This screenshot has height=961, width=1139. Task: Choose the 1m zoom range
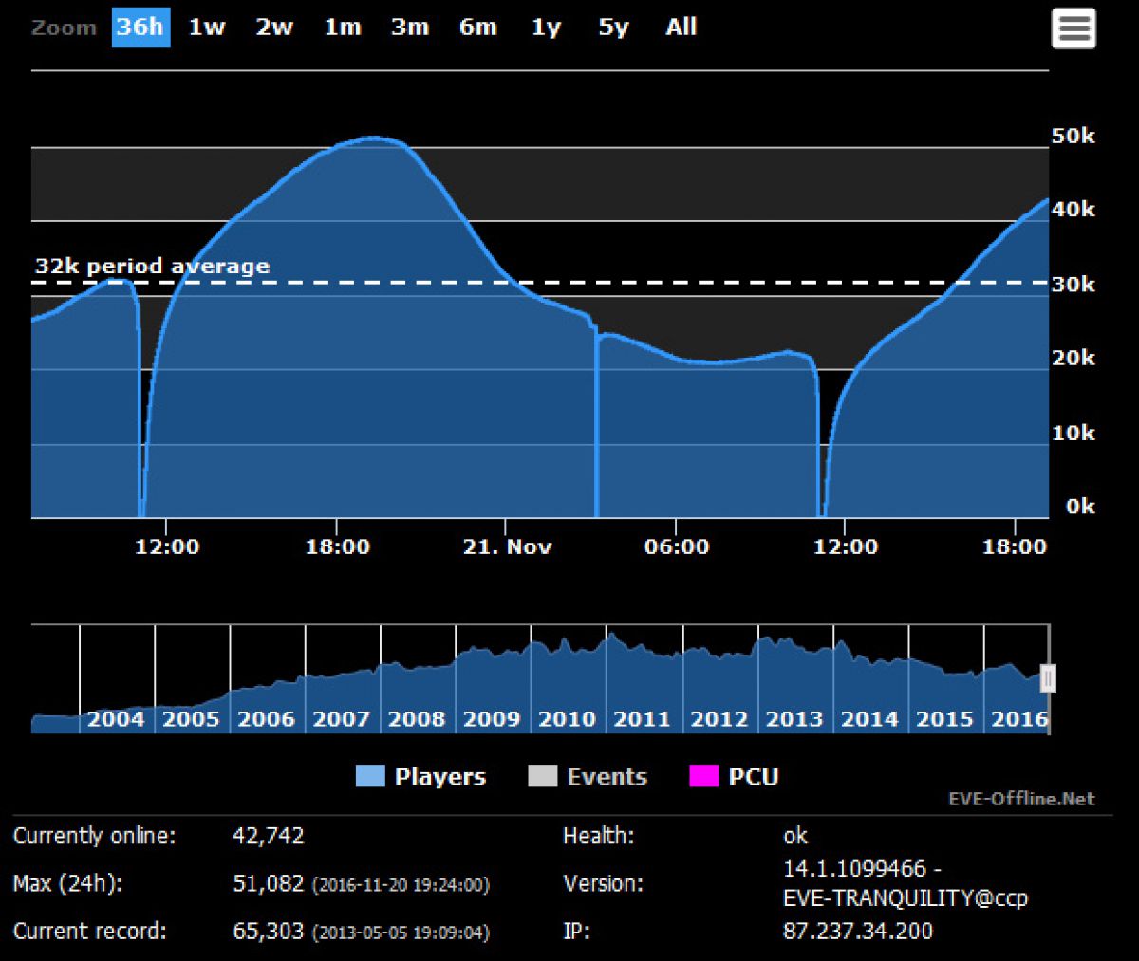tap(342, 28)
